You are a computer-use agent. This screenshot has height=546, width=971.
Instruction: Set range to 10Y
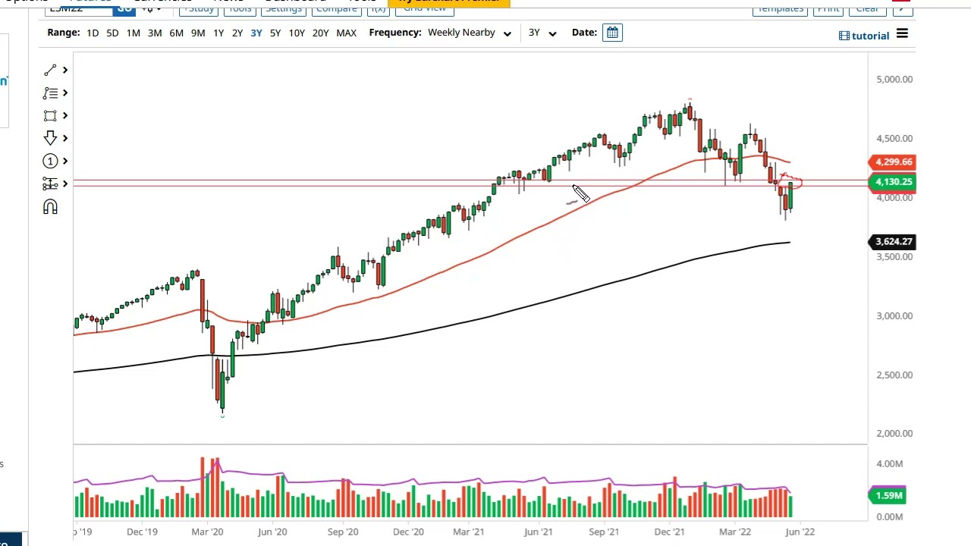[x=297, y=33]
